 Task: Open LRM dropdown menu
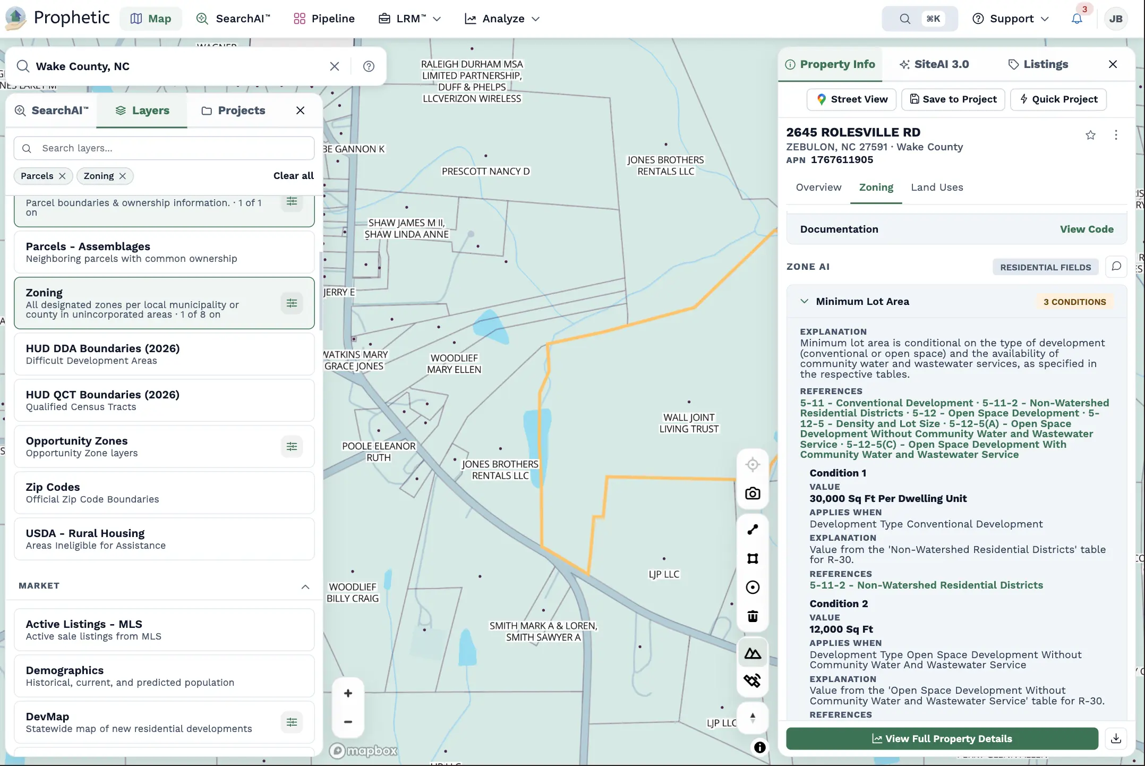(410, 19)
